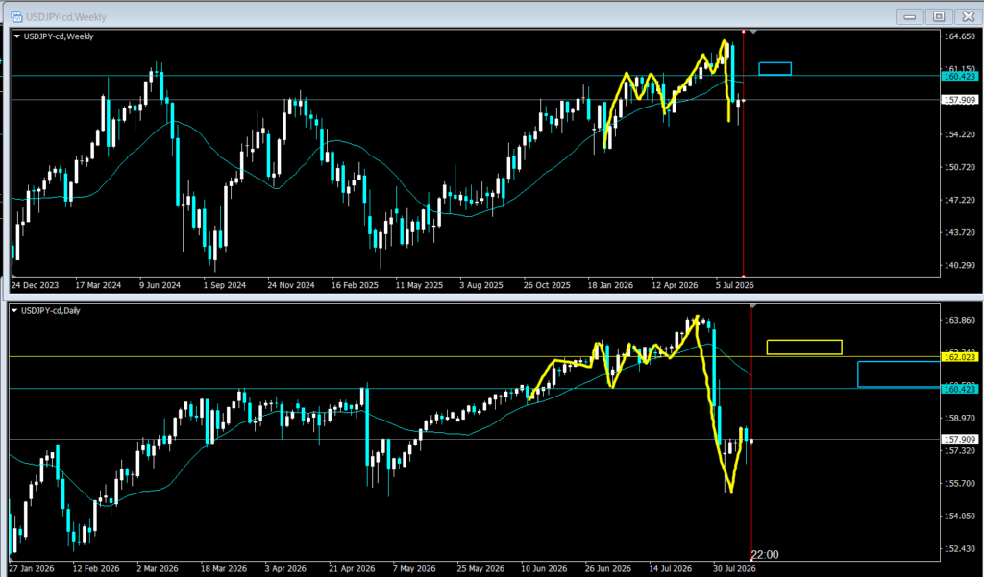Image resolution: width=984 pixels, height=577 pixels.
Task: Select the blue rectangle object on the Daily chart
Action: click(x=898, y=373)
